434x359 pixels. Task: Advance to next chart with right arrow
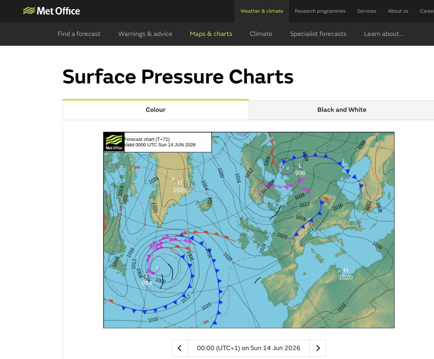click(318, 348)
